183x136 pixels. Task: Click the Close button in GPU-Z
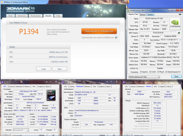click(176, 77)
